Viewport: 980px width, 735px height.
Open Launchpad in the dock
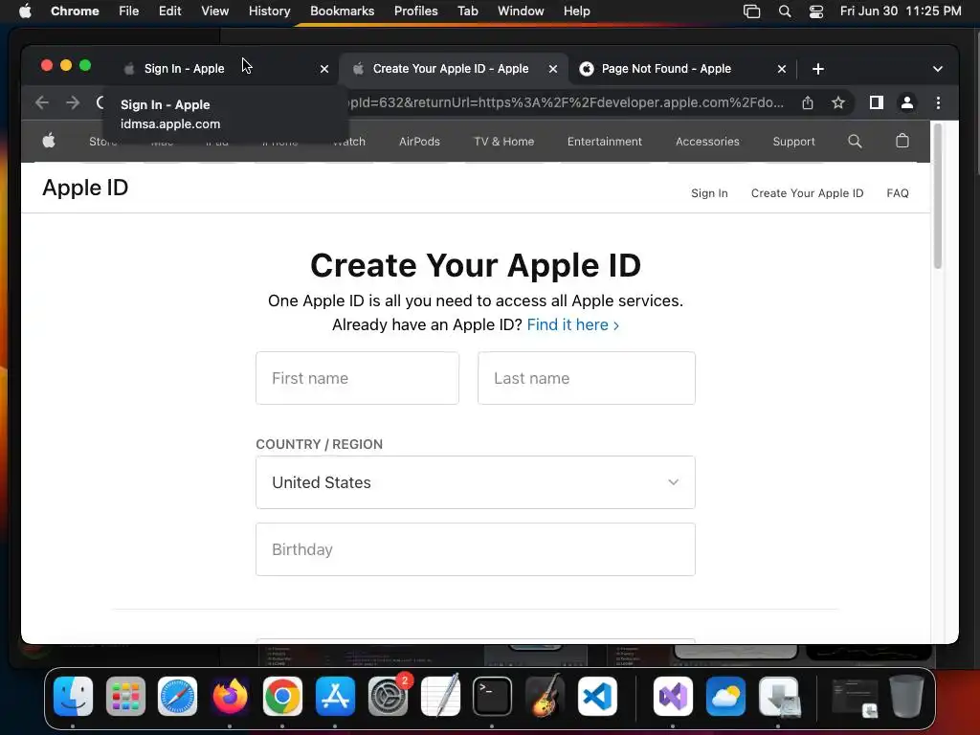pos(125,696)
